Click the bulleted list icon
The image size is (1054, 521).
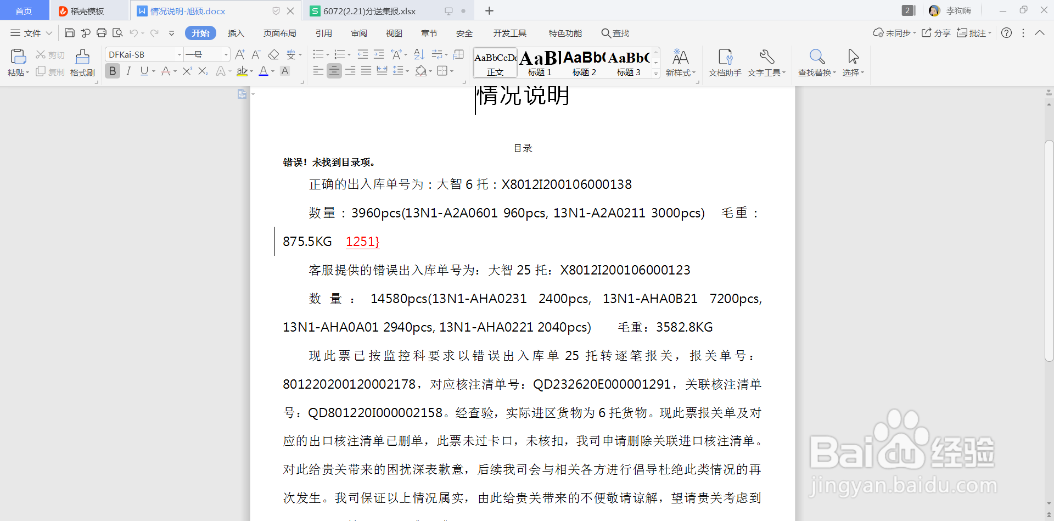[x=318, y=54]
